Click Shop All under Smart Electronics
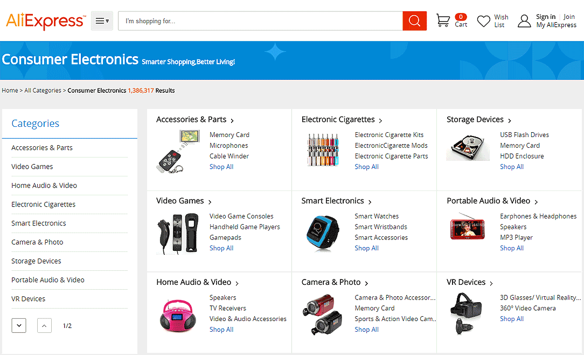 367,248
